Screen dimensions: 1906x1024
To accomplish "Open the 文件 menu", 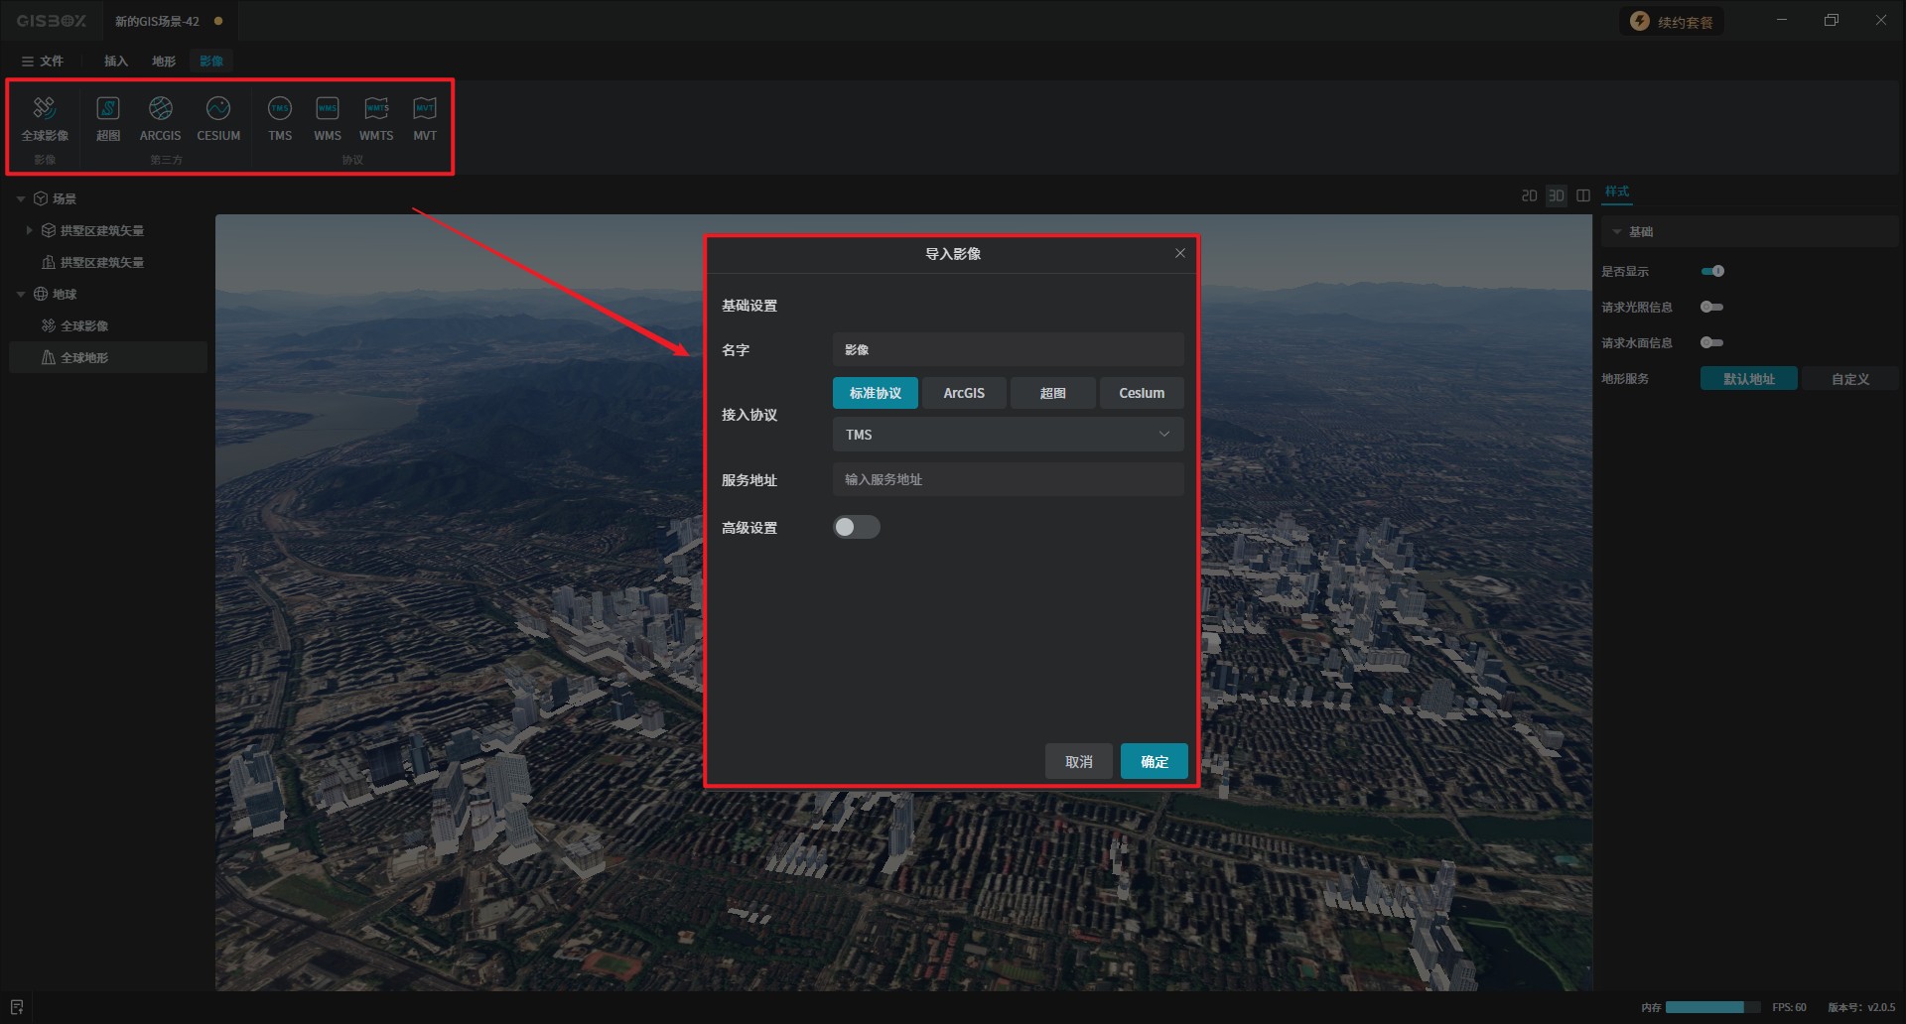I will click(x=43, y=62).
